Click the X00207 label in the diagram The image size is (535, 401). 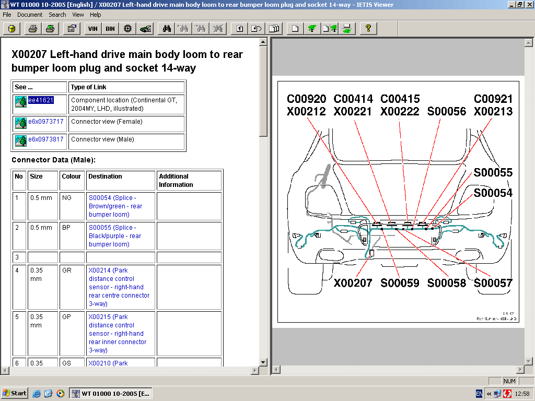[x=353, y=282]
